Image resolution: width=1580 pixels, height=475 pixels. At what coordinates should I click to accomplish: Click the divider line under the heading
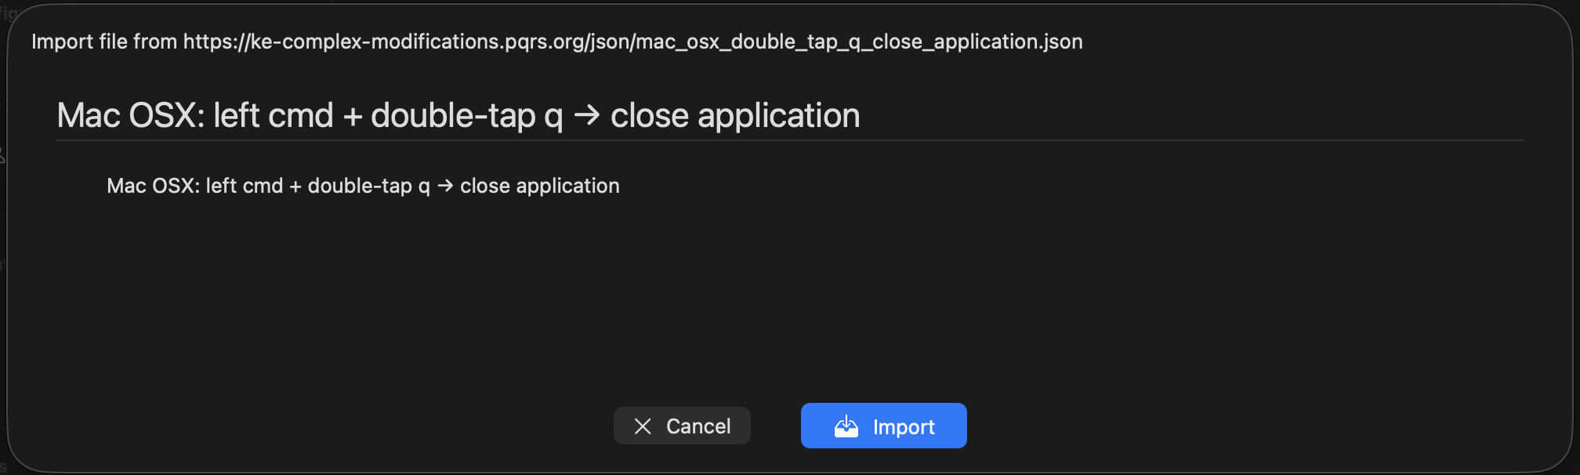pos(789,141)
